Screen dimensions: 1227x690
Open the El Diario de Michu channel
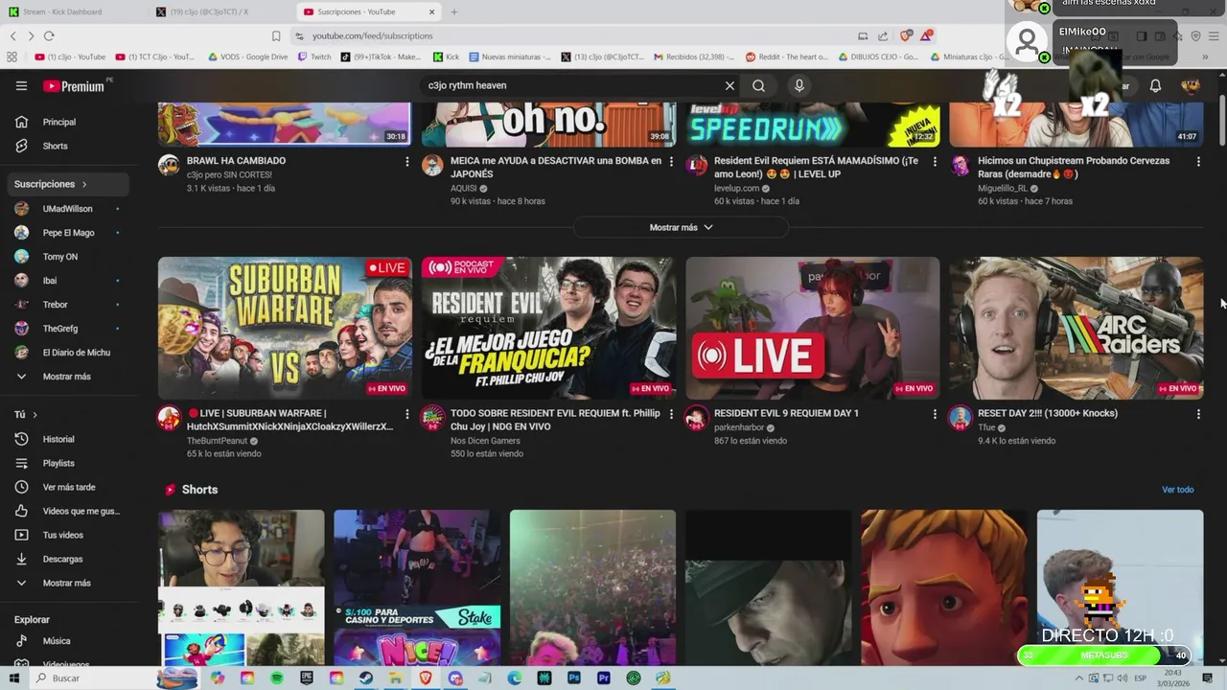point(66,353)
